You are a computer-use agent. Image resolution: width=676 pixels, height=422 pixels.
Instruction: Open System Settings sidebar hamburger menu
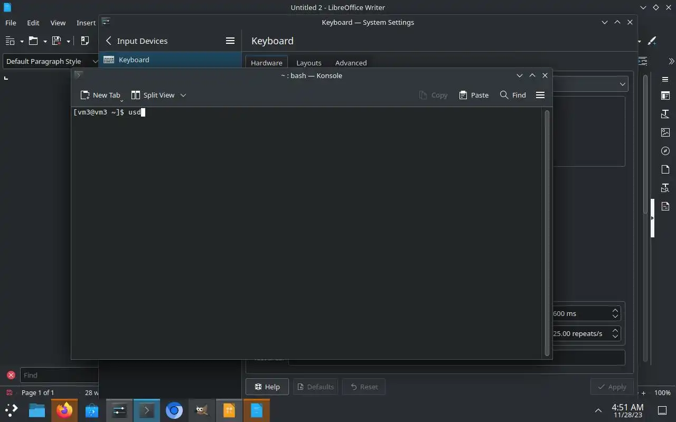[230, 41]
